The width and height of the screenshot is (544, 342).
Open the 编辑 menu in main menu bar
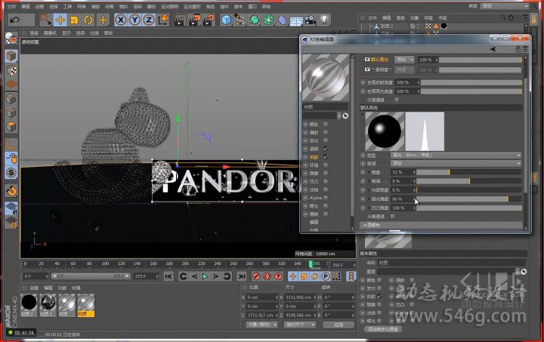point(26,7)
